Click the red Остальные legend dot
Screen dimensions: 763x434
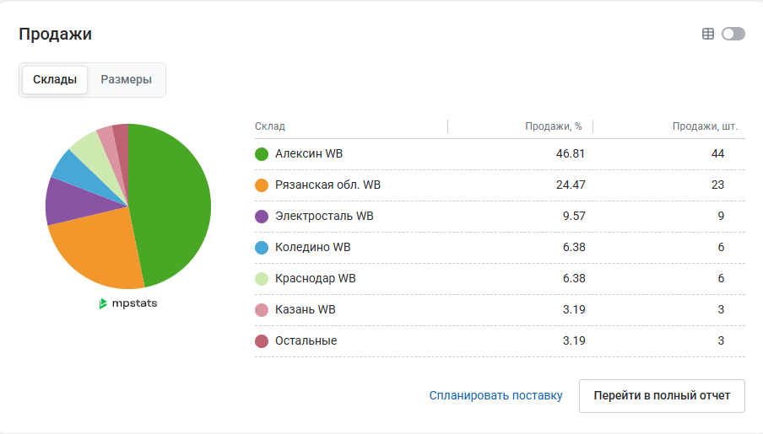(x=262, y=341)
